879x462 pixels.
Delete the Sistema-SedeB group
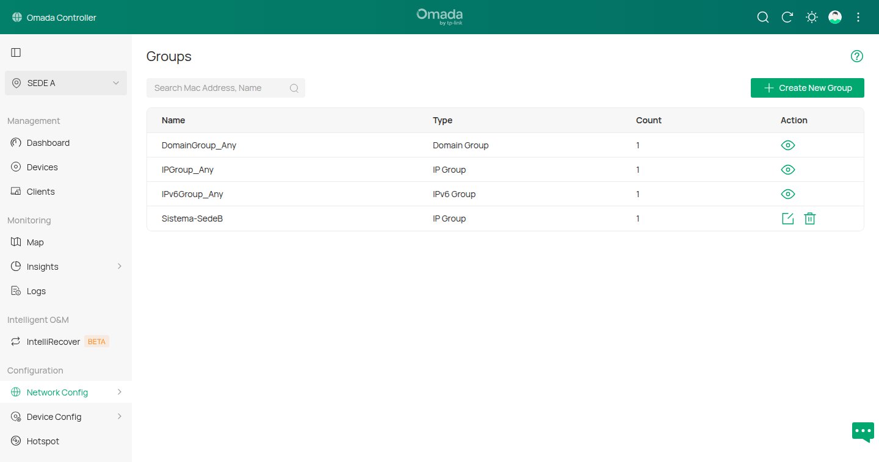pyautogui.click(x=810, y=218)
